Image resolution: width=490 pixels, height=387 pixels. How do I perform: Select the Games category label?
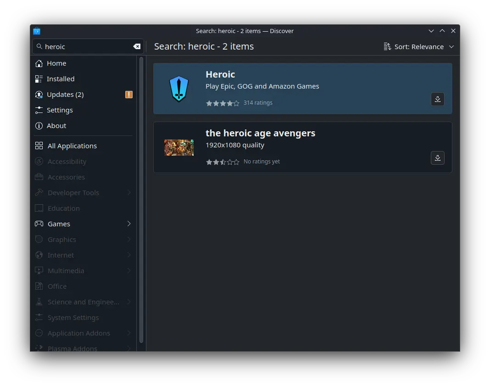click(59, 224)
